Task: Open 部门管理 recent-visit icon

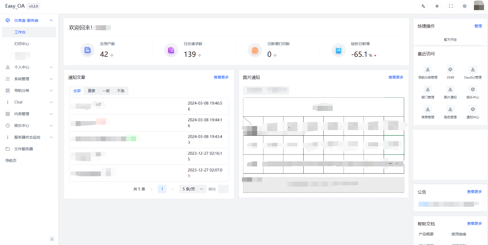Action: pos(428,89)
